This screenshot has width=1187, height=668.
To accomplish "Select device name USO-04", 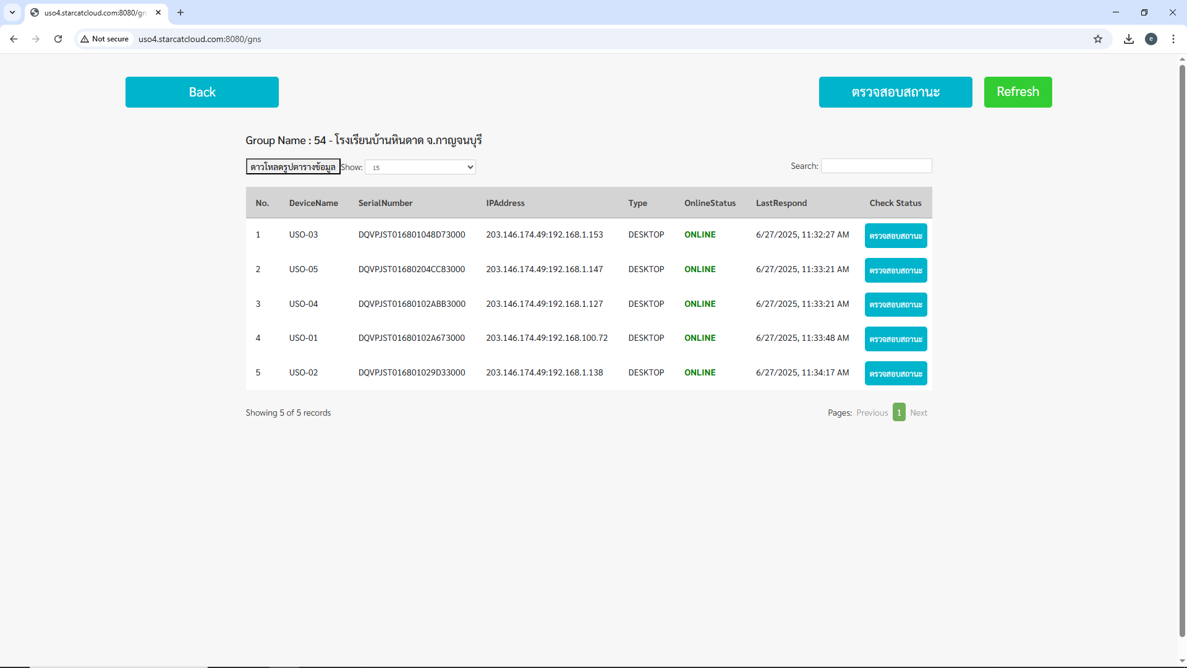I will tap(303, 304).
